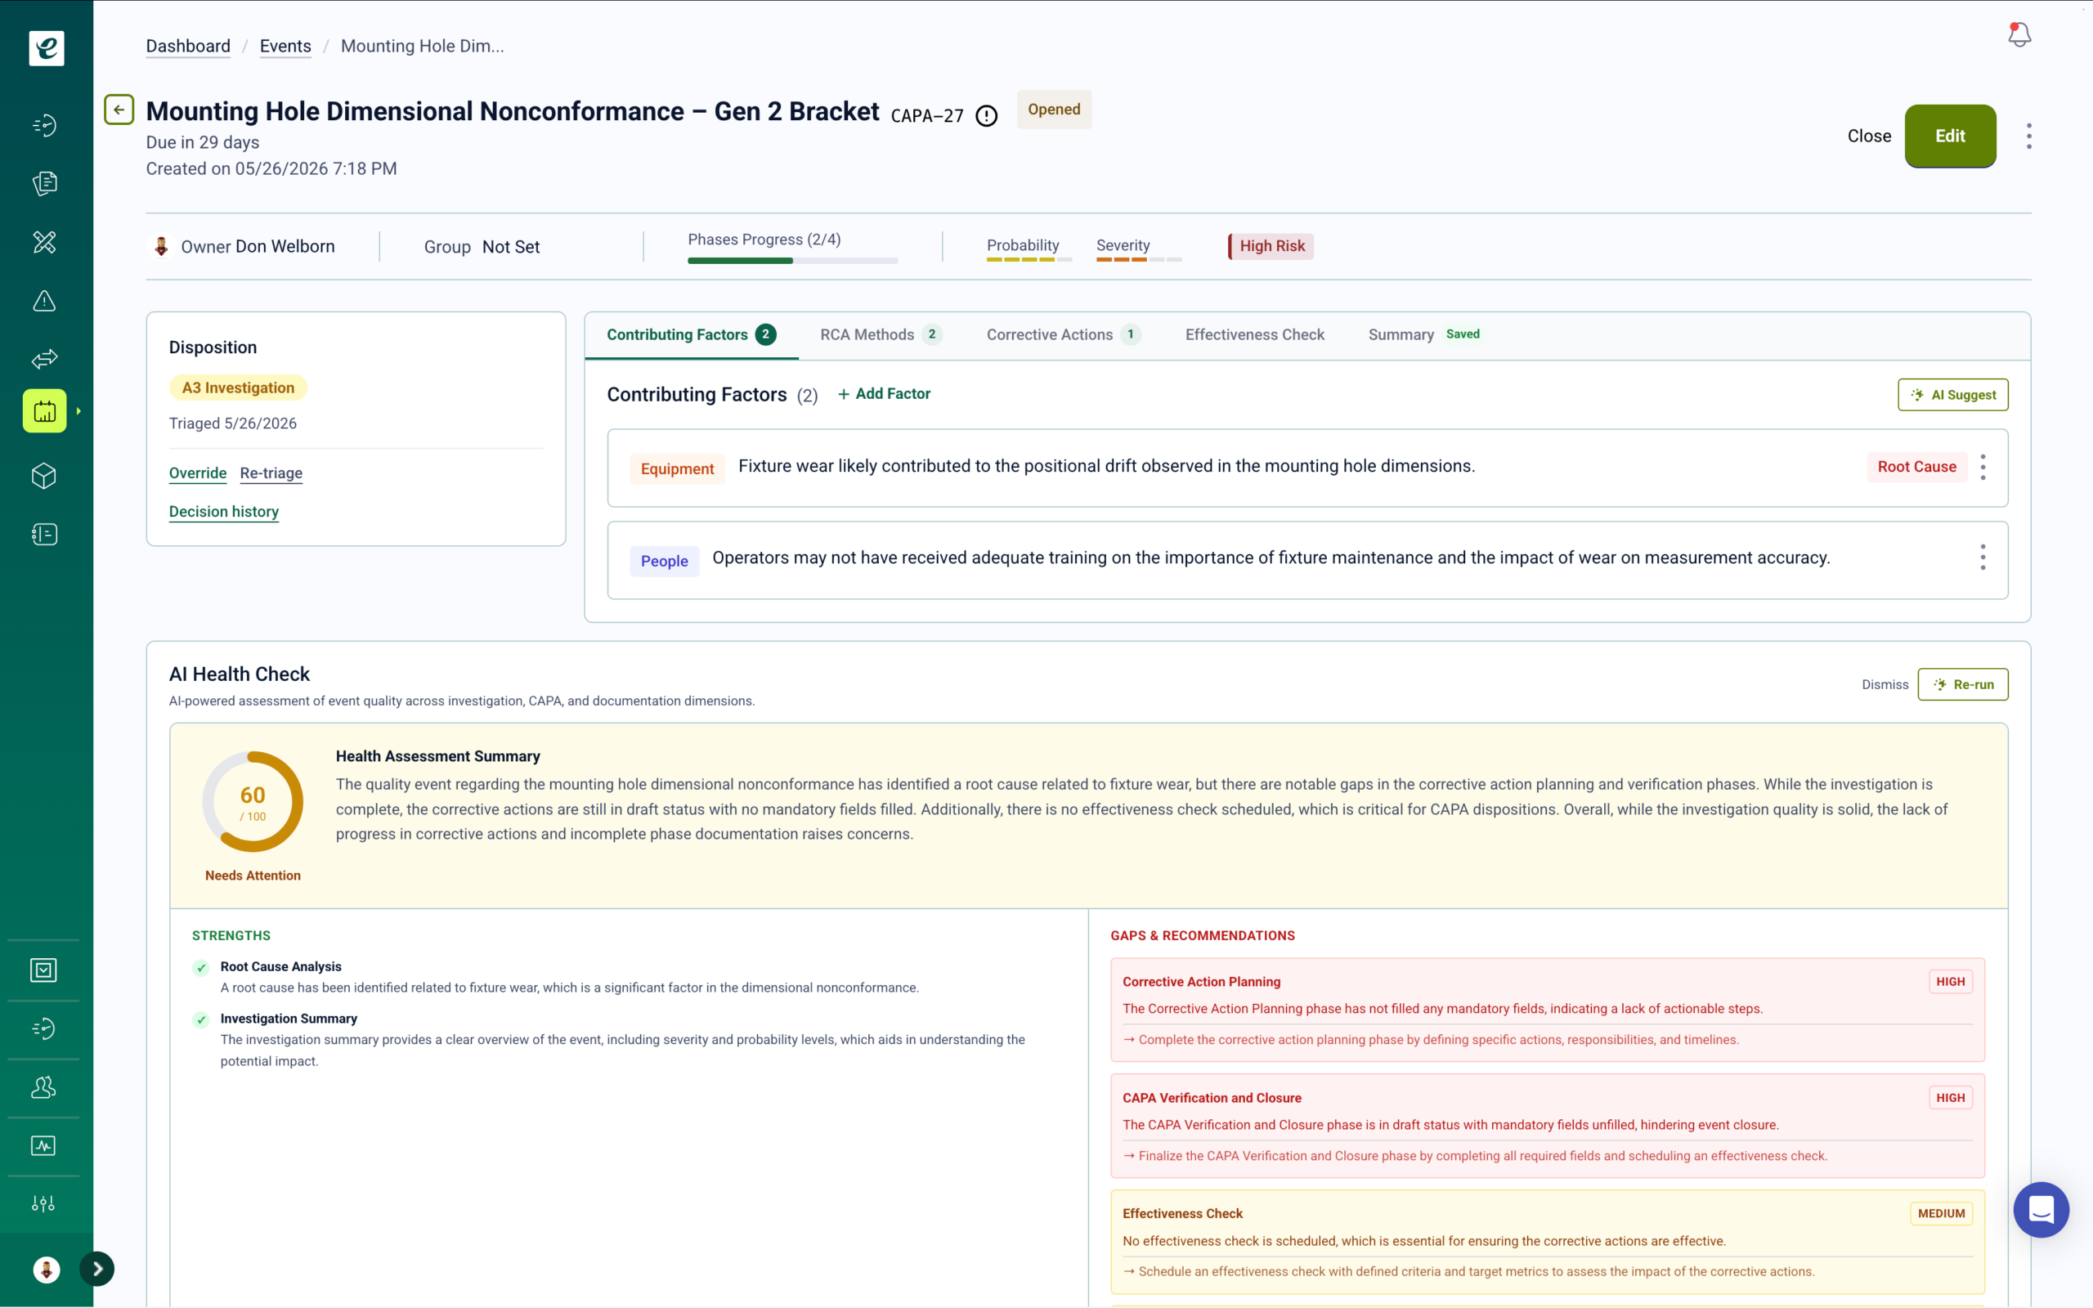
Task: Click the High Risk badge
Action: (1271, 247)
